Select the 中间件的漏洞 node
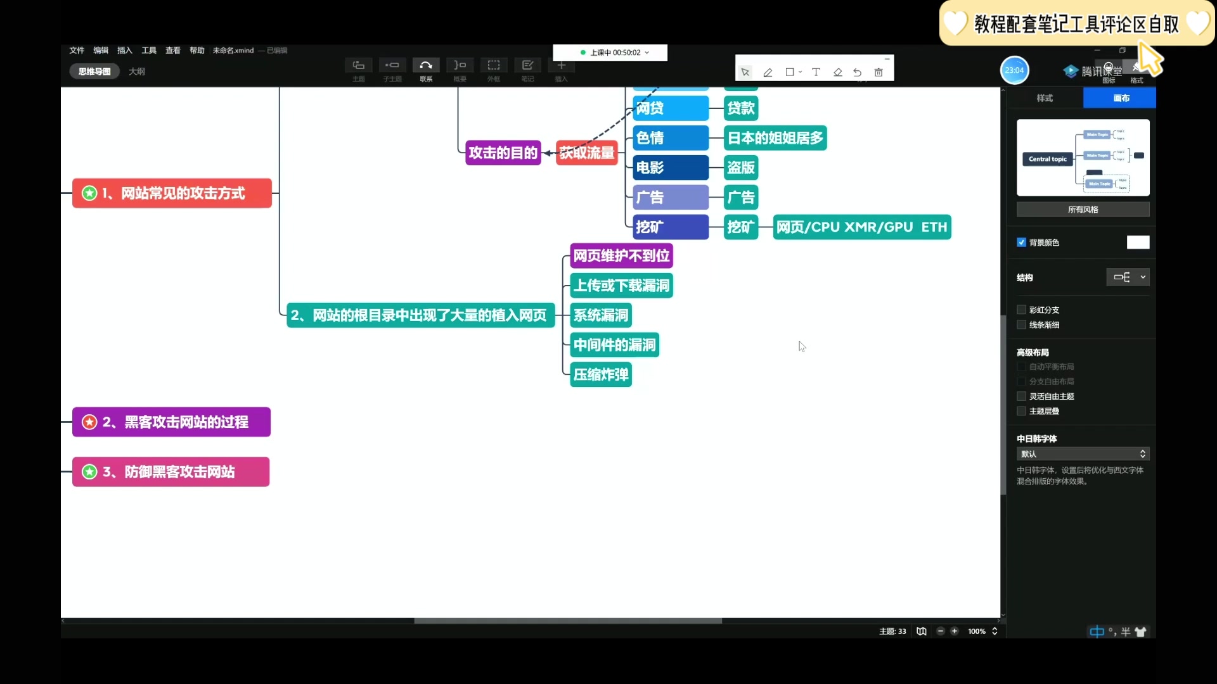Image resolution: width=1217 pixels, height=684 pixels. coord(615,345)
